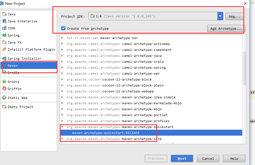Select net.sf.maven-sar:maven-archetype-sar row

click(x=151, y=38)
